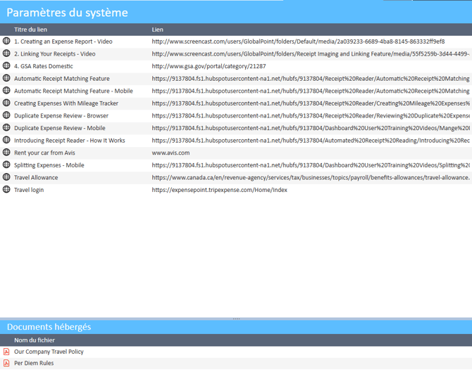
Task: Click globe icon beside GSA Rates Domestic
Action: [6, 65]
